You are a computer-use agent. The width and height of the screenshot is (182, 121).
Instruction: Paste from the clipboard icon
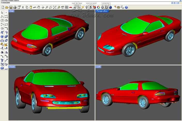point(31,7)
